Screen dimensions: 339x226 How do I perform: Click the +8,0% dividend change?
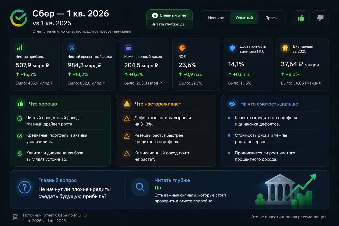[290, 74]
